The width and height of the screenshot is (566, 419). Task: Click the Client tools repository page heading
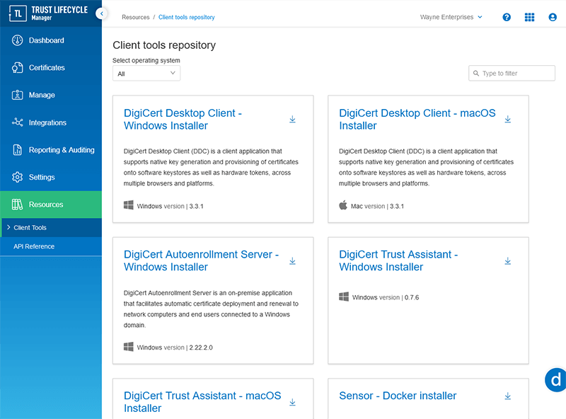click(x=164, y=45)
